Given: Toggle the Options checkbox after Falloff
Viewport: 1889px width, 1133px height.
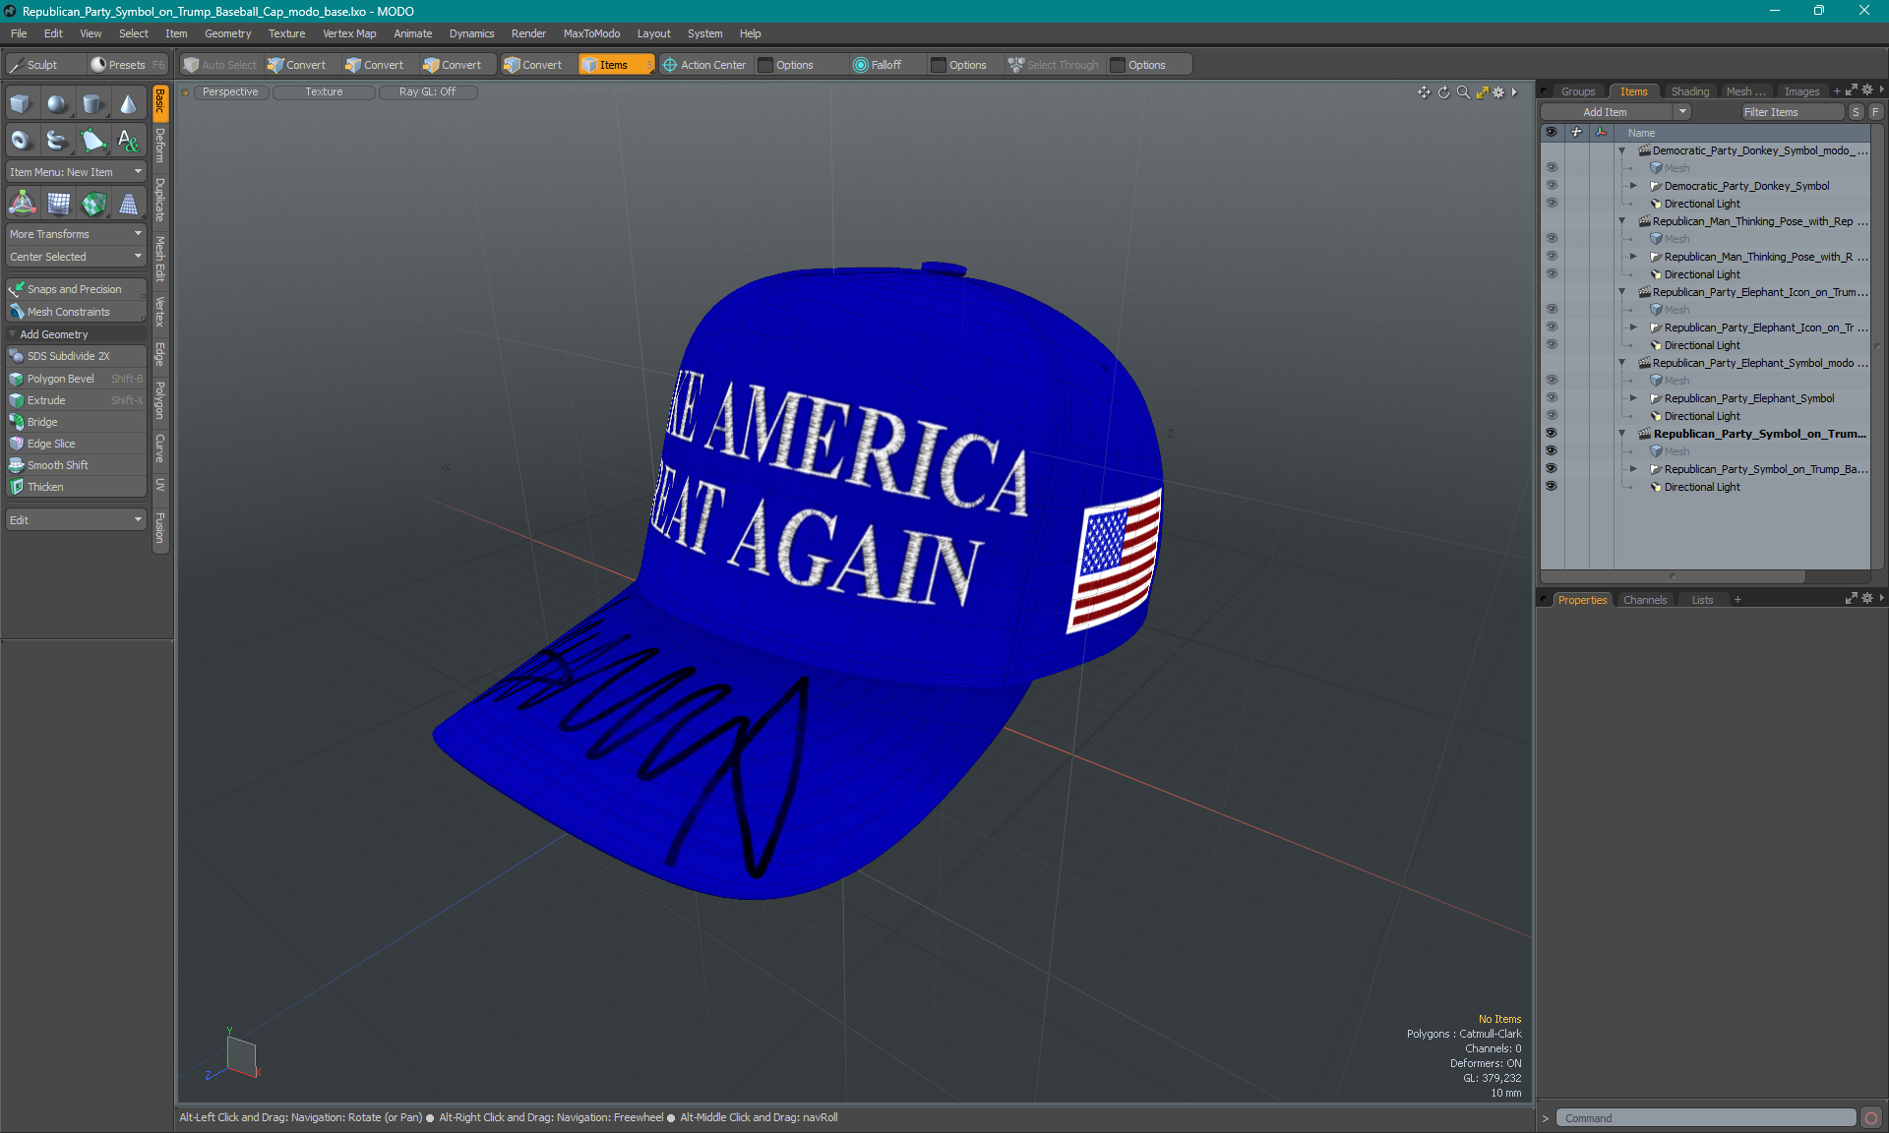Looking at the screenshot, I should tap(939, 65).
